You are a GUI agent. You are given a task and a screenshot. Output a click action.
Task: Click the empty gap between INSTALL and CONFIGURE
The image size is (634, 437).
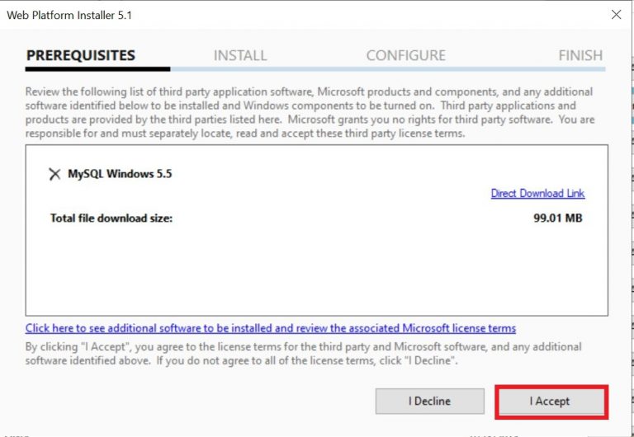click(316, 56)
